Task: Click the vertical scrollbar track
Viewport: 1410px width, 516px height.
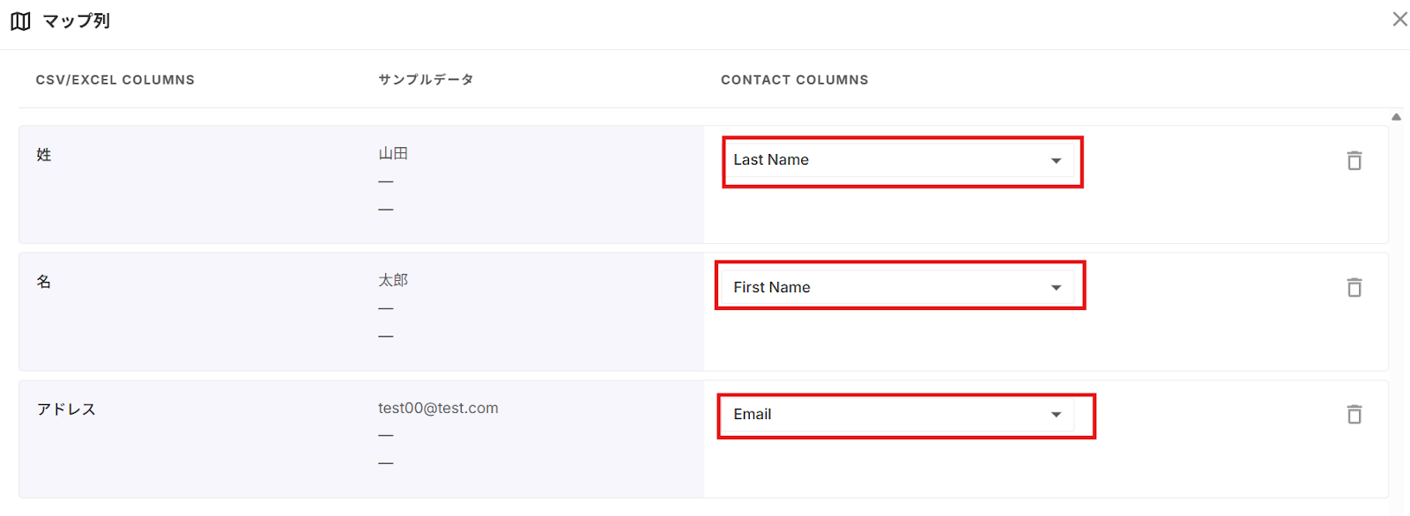Action: tap(1397, 308)
